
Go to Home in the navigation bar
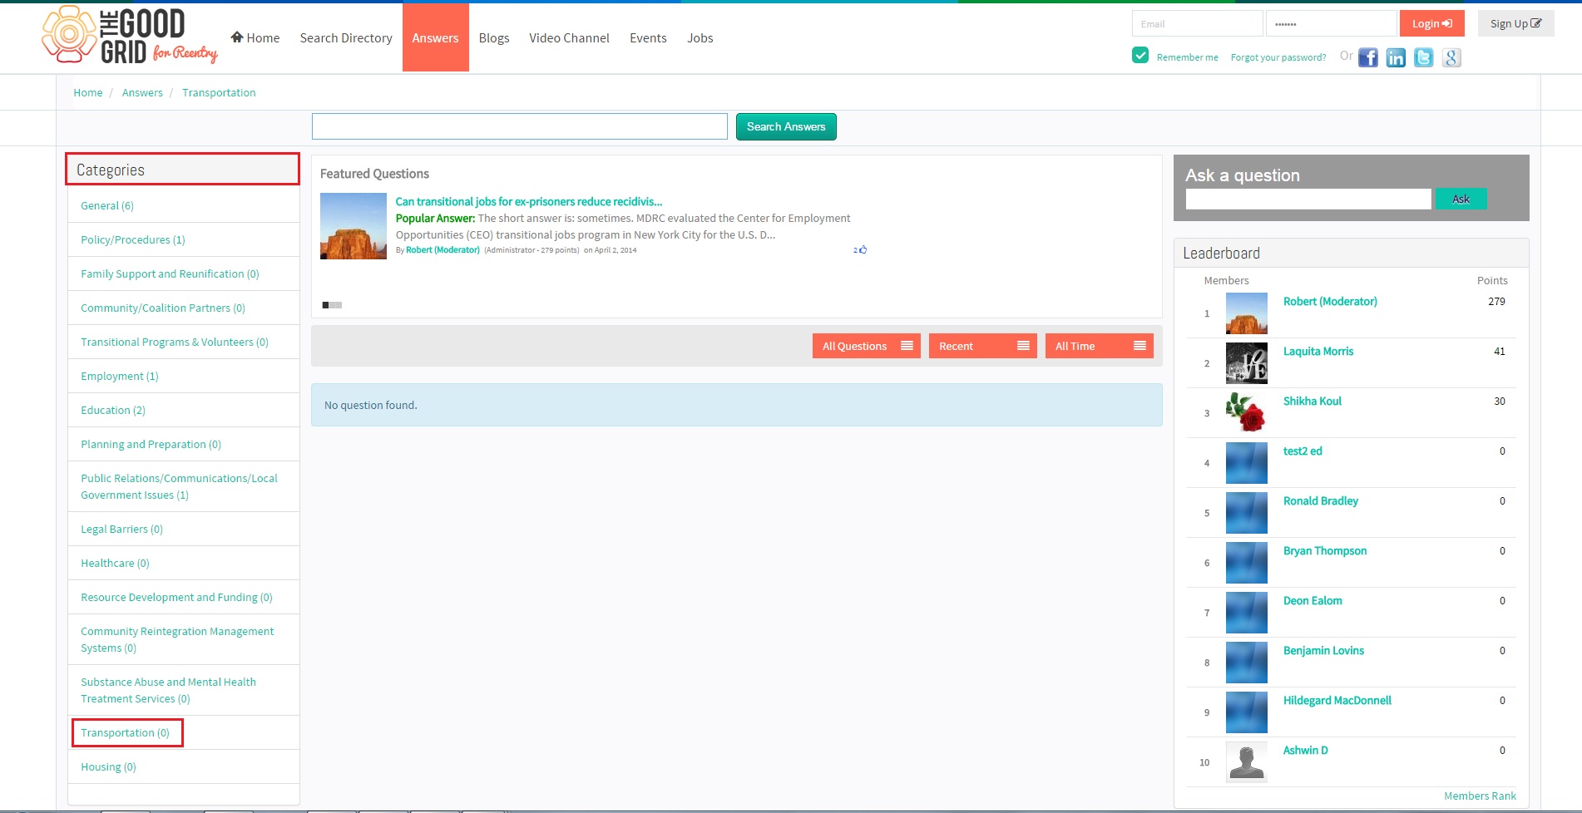pyautogui.click(x=255, y=37)
